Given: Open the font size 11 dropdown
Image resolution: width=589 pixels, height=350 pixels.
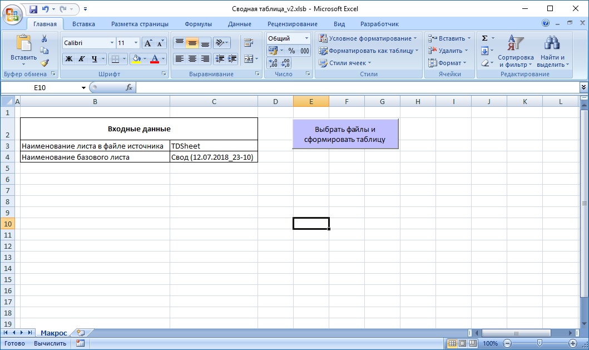Looking at the screenshot, I should click(136, 43).
